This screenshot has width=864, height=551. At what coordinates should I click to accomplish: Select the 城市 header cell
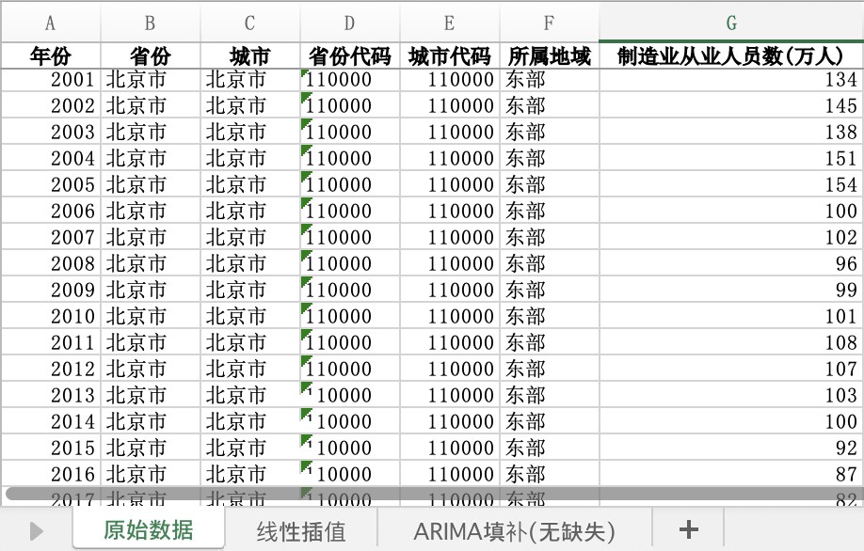point(250,55)
